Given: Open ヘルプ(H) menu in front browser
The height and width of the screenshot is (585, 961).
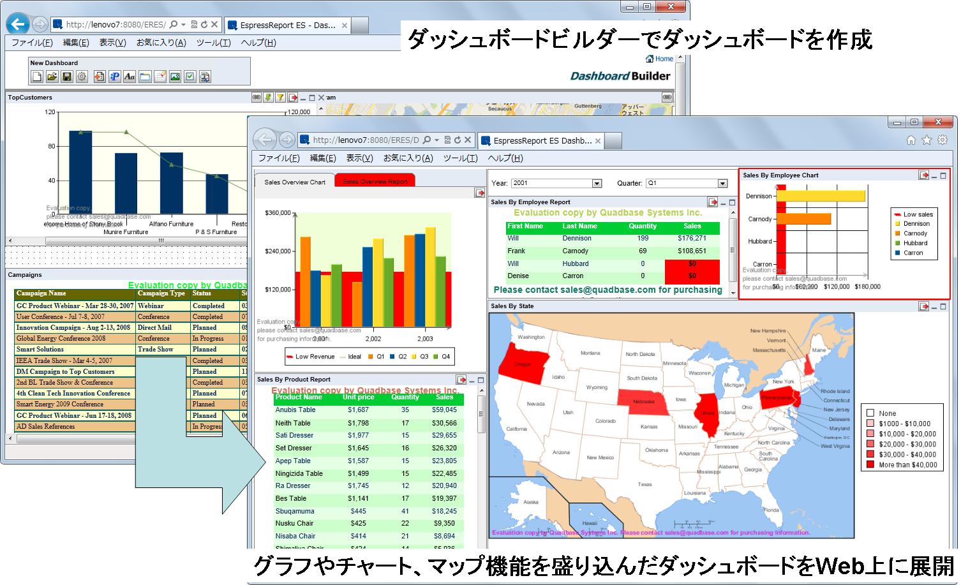Looking at the screenshot, I should click(505, 158).
